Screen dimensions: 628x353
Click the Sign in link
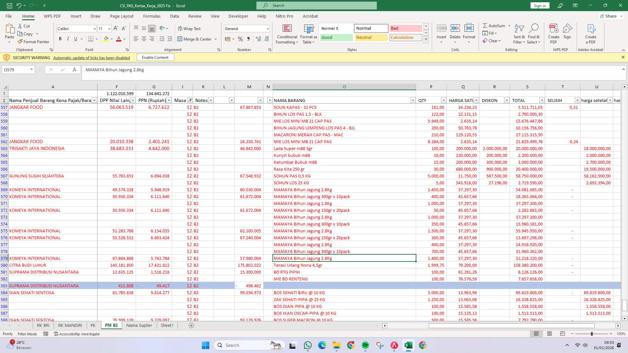point(539,5)
